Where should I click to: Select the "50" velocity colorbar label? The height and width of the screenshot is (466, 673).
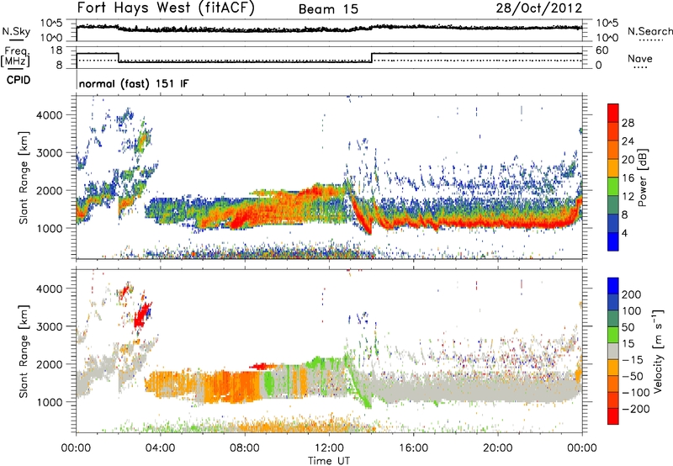coord(628,327)
